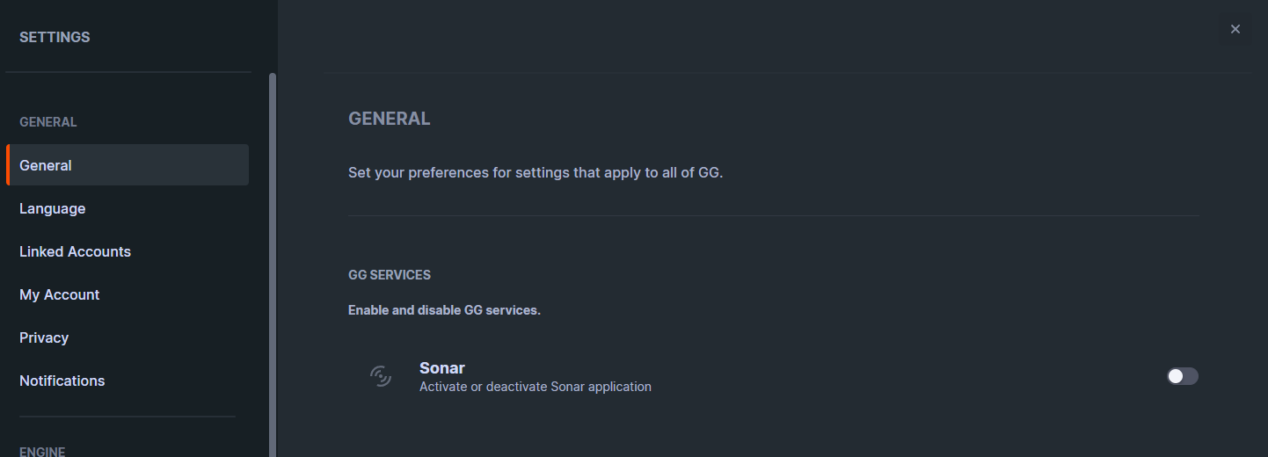Click the large GENERAL page heading
The height and width of the screenshot is (457, 1268).
pyautogui.click(x=390, y=119)
